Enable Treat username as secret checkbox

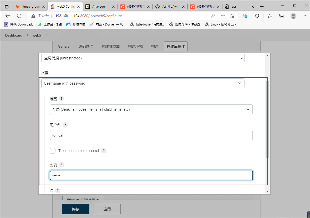point(53,151)
